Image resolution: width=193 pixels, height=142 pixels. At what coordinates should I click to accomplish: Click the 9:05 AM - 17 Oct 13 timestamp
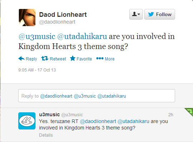[37, 70]
